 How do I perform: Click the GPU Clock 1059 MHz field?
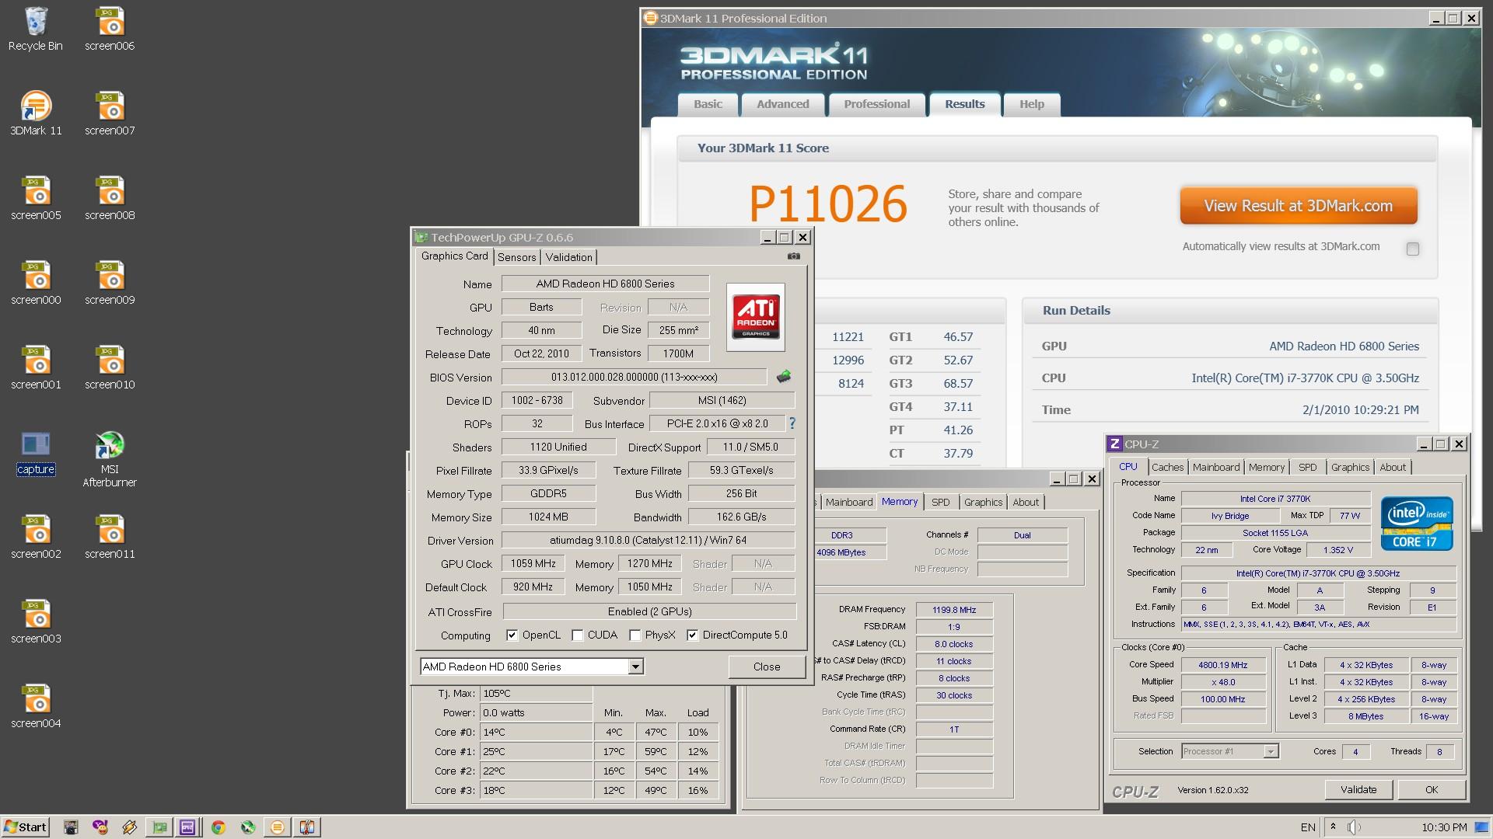click(533, 564)
